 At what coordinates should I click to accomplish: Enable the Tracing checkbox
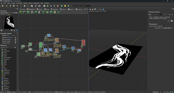click(x=1, y=38)
